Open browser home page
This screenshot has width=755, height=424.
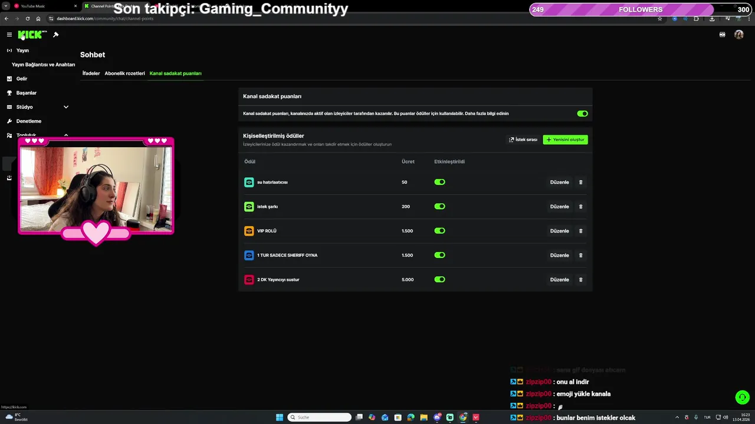[38, 18]
